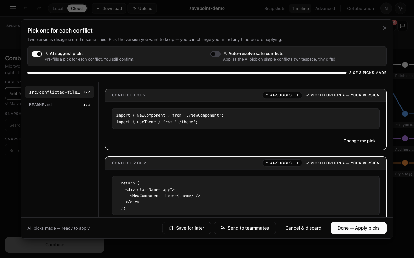Open the Collaboration tab
414x258 pixels.
tap(360, 8)
